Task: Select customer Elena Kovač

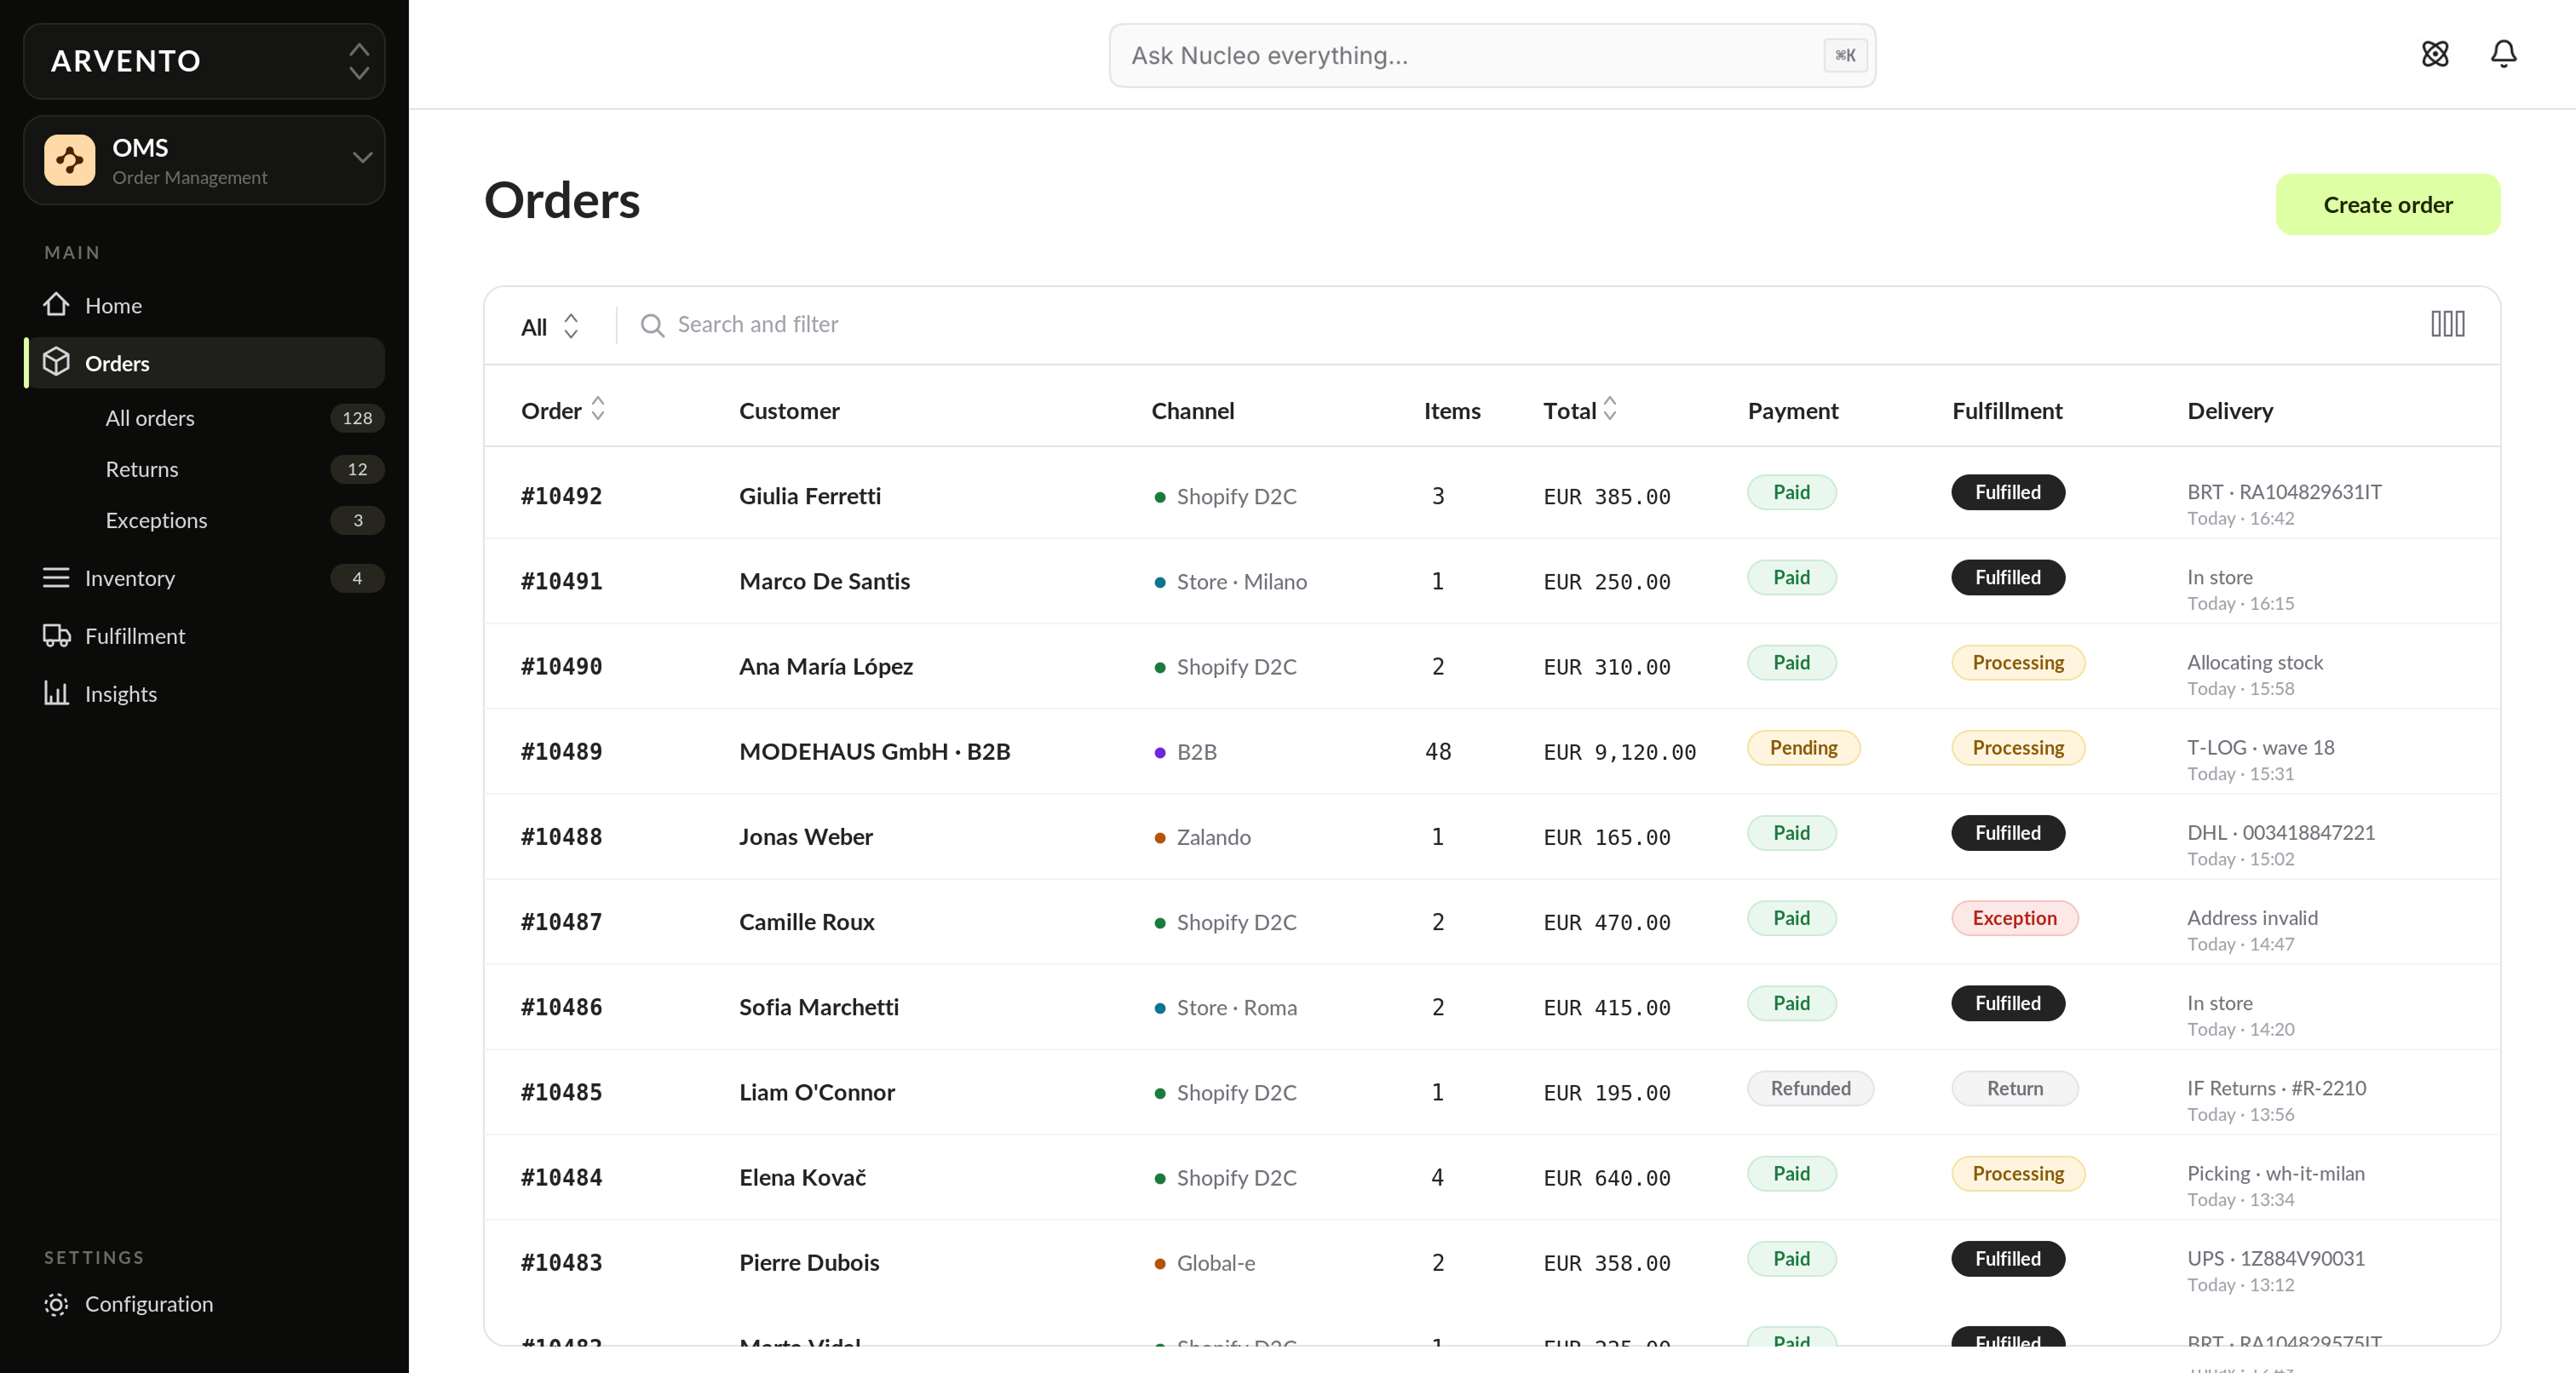Action: 802,1177
